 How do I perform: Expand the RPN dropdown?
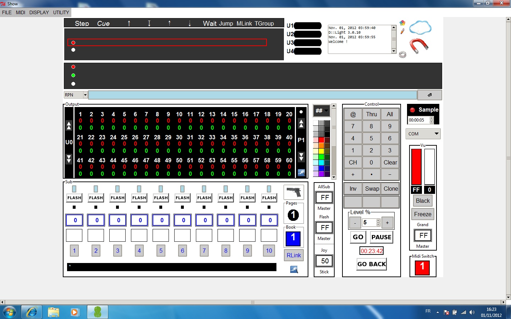pos(85,95)
